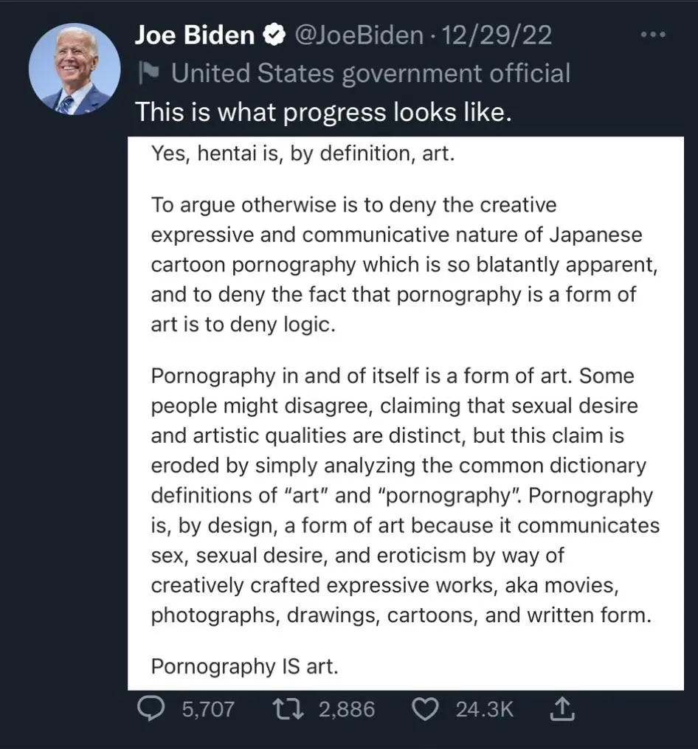The image size is (698, 749).
Task: Like the tweet with the heart icon
Action: click(x=424, y=710)
